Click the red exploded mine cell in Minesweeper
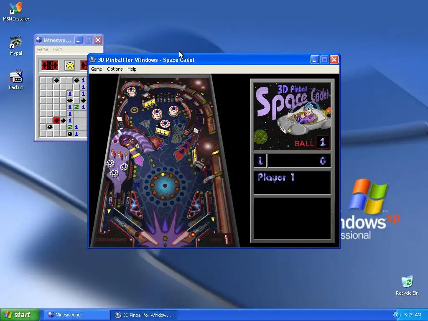This screenshot has height=321, width=428. pos(56,120)
